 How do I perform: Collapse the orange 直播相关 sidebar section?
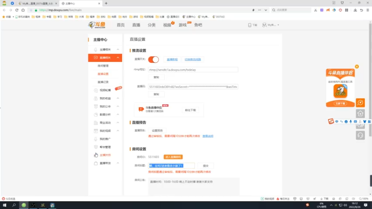tap(118, 58)
